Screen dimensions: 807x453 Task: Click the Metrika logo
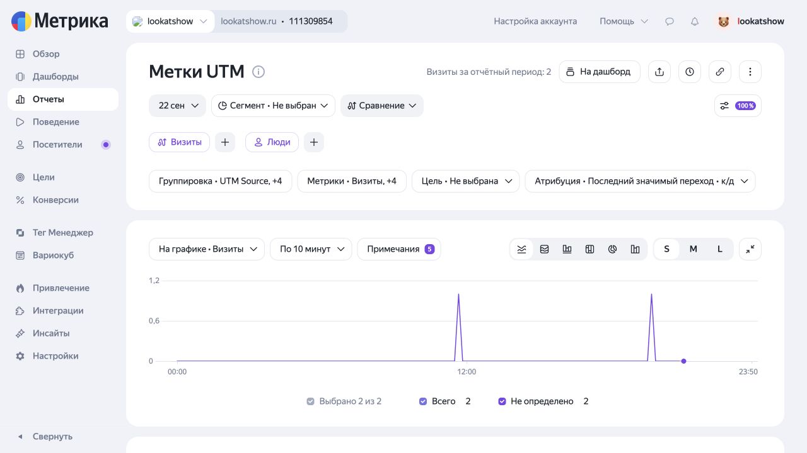coord(60,21)
